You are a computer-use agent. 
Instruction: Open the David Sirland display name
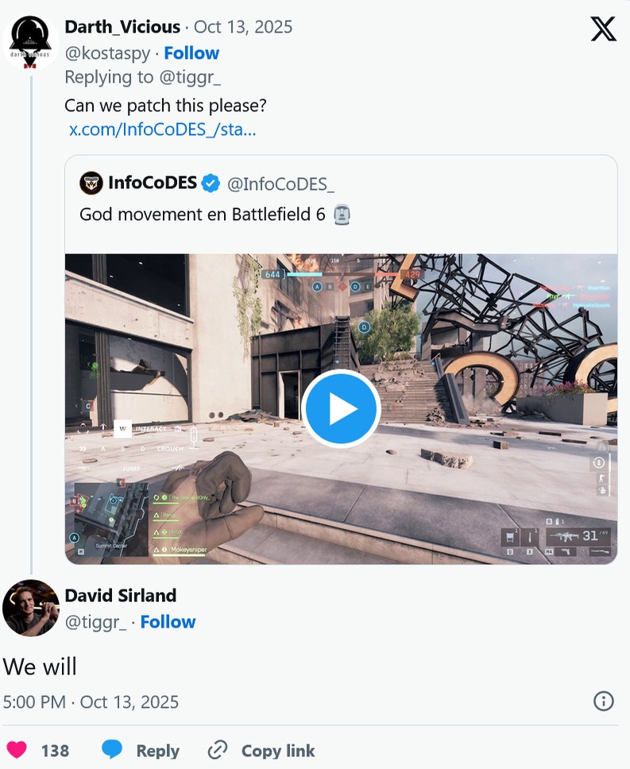(x=120, y=596)
